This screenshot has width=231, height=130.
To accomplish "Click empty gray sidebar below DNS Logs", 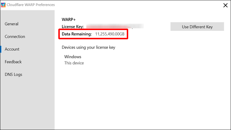I will (x=27, y=103).
